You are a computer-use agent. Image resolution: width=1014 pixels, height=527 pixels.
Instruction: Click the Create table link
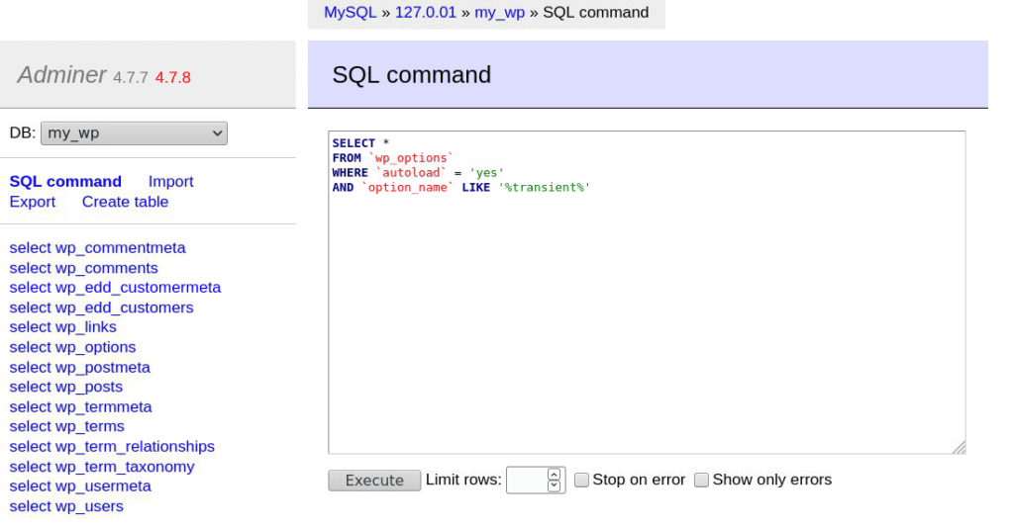pos(125,202)
